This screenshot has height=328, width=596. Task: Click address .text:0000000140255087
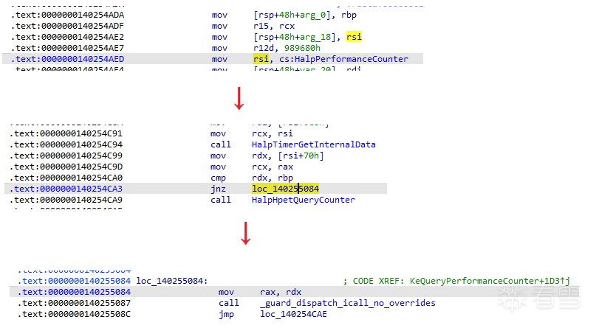74,303
